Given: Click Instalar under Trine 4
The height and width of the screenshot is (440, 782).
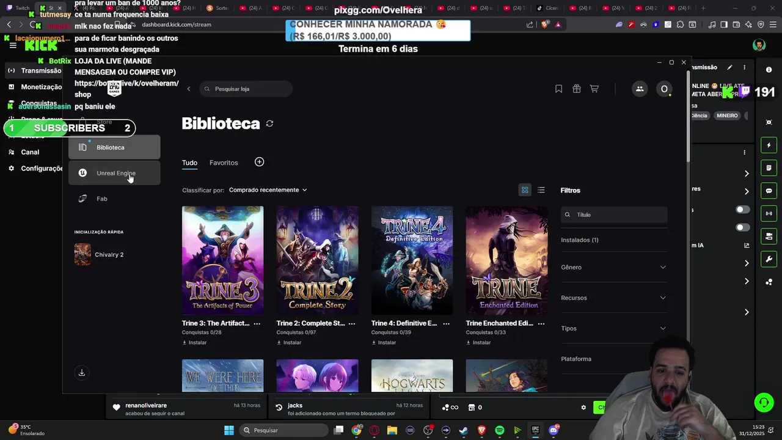Looking at the screenshot, I should pos(384,343).
